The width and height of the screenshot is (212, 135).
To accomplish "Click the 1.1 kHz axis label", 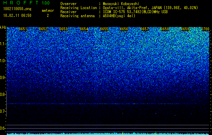I will (3, 44).
